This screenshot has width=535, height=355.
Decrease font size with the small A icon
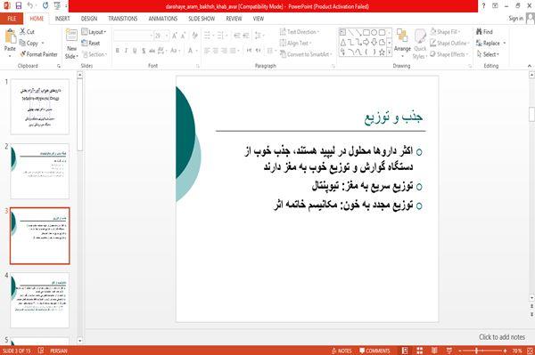183,36
